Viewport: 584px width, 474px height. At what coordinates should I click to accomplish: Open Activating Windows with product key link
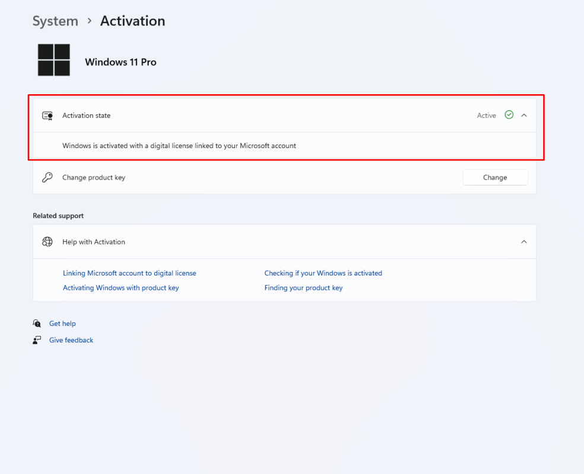(121, 288)
